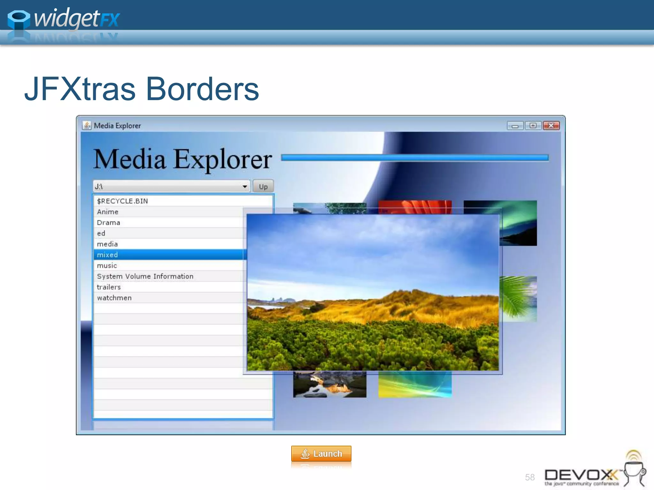Open the yellow-blue Vista swirl thumbnail
This screenshot has height=490, width=654.
(x=415, y=385)
